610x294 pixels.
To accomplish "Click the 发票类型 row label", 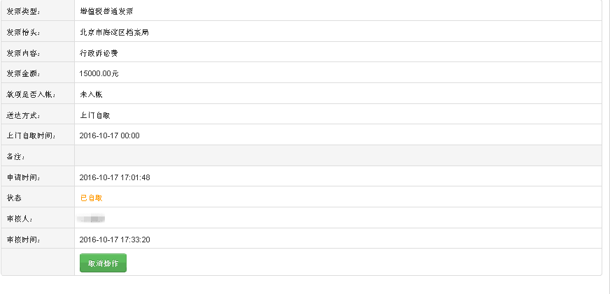I will (x=24, y=12).
